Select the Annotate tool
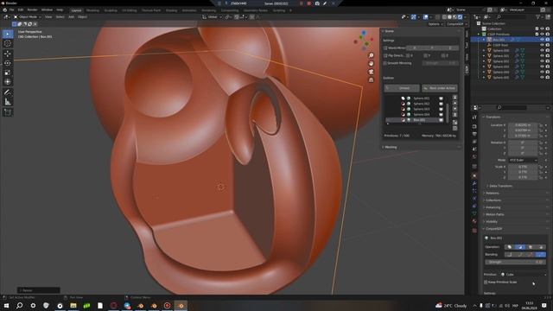 (x=8, y=92)
